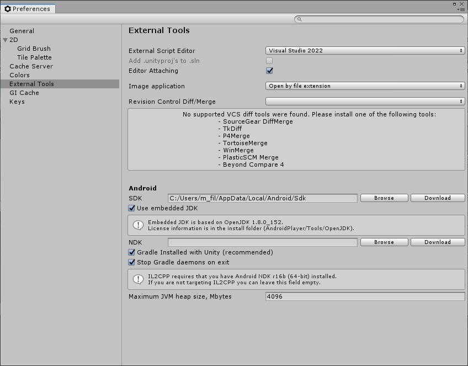Click the preferences search field
Viewport: 468px width, 366px height.
(x=379, y=19)
